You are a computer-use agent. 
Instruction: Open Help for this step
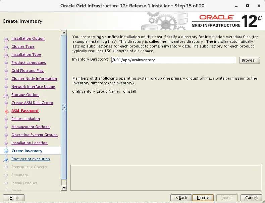14,198
